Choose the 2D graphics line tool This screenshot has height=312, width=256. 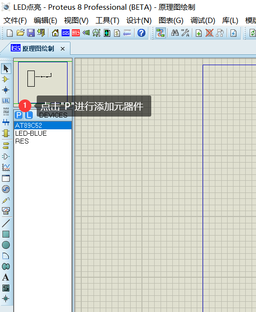[x=6, y=223]
